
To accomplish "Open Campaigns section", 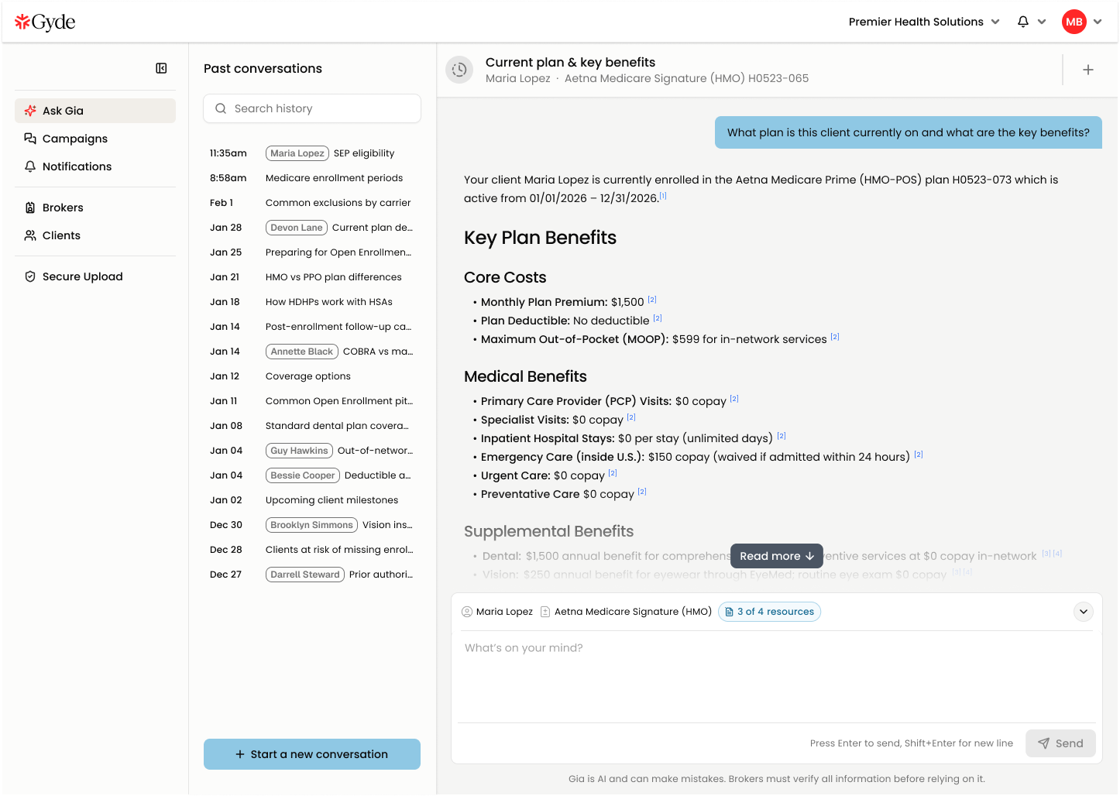I will 95,139.
